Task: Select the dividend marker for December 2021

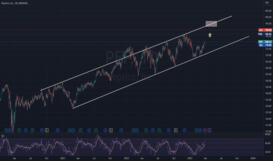Action: [x=121, y=130]
